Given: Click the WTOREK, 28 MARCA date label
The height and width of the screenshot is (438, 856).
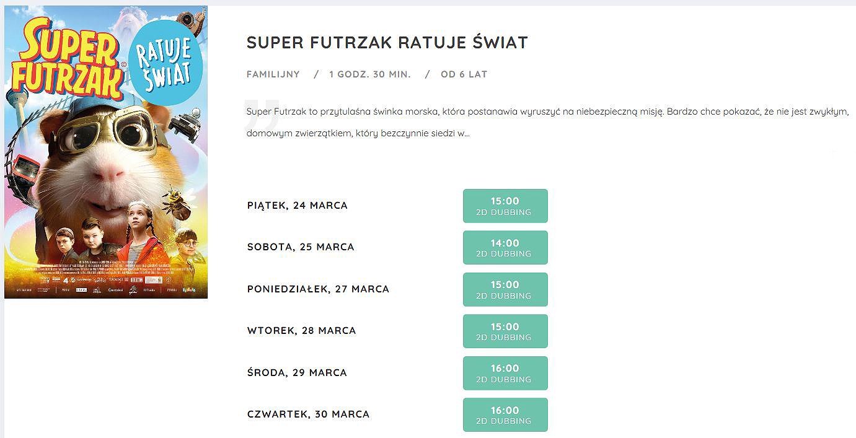Looking at the screenshot, I should coord(301,331).
